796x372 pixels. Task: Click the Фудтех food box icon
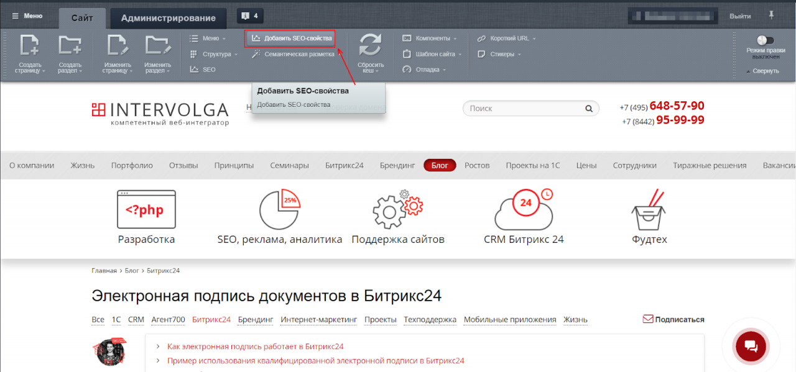point(649,209)
